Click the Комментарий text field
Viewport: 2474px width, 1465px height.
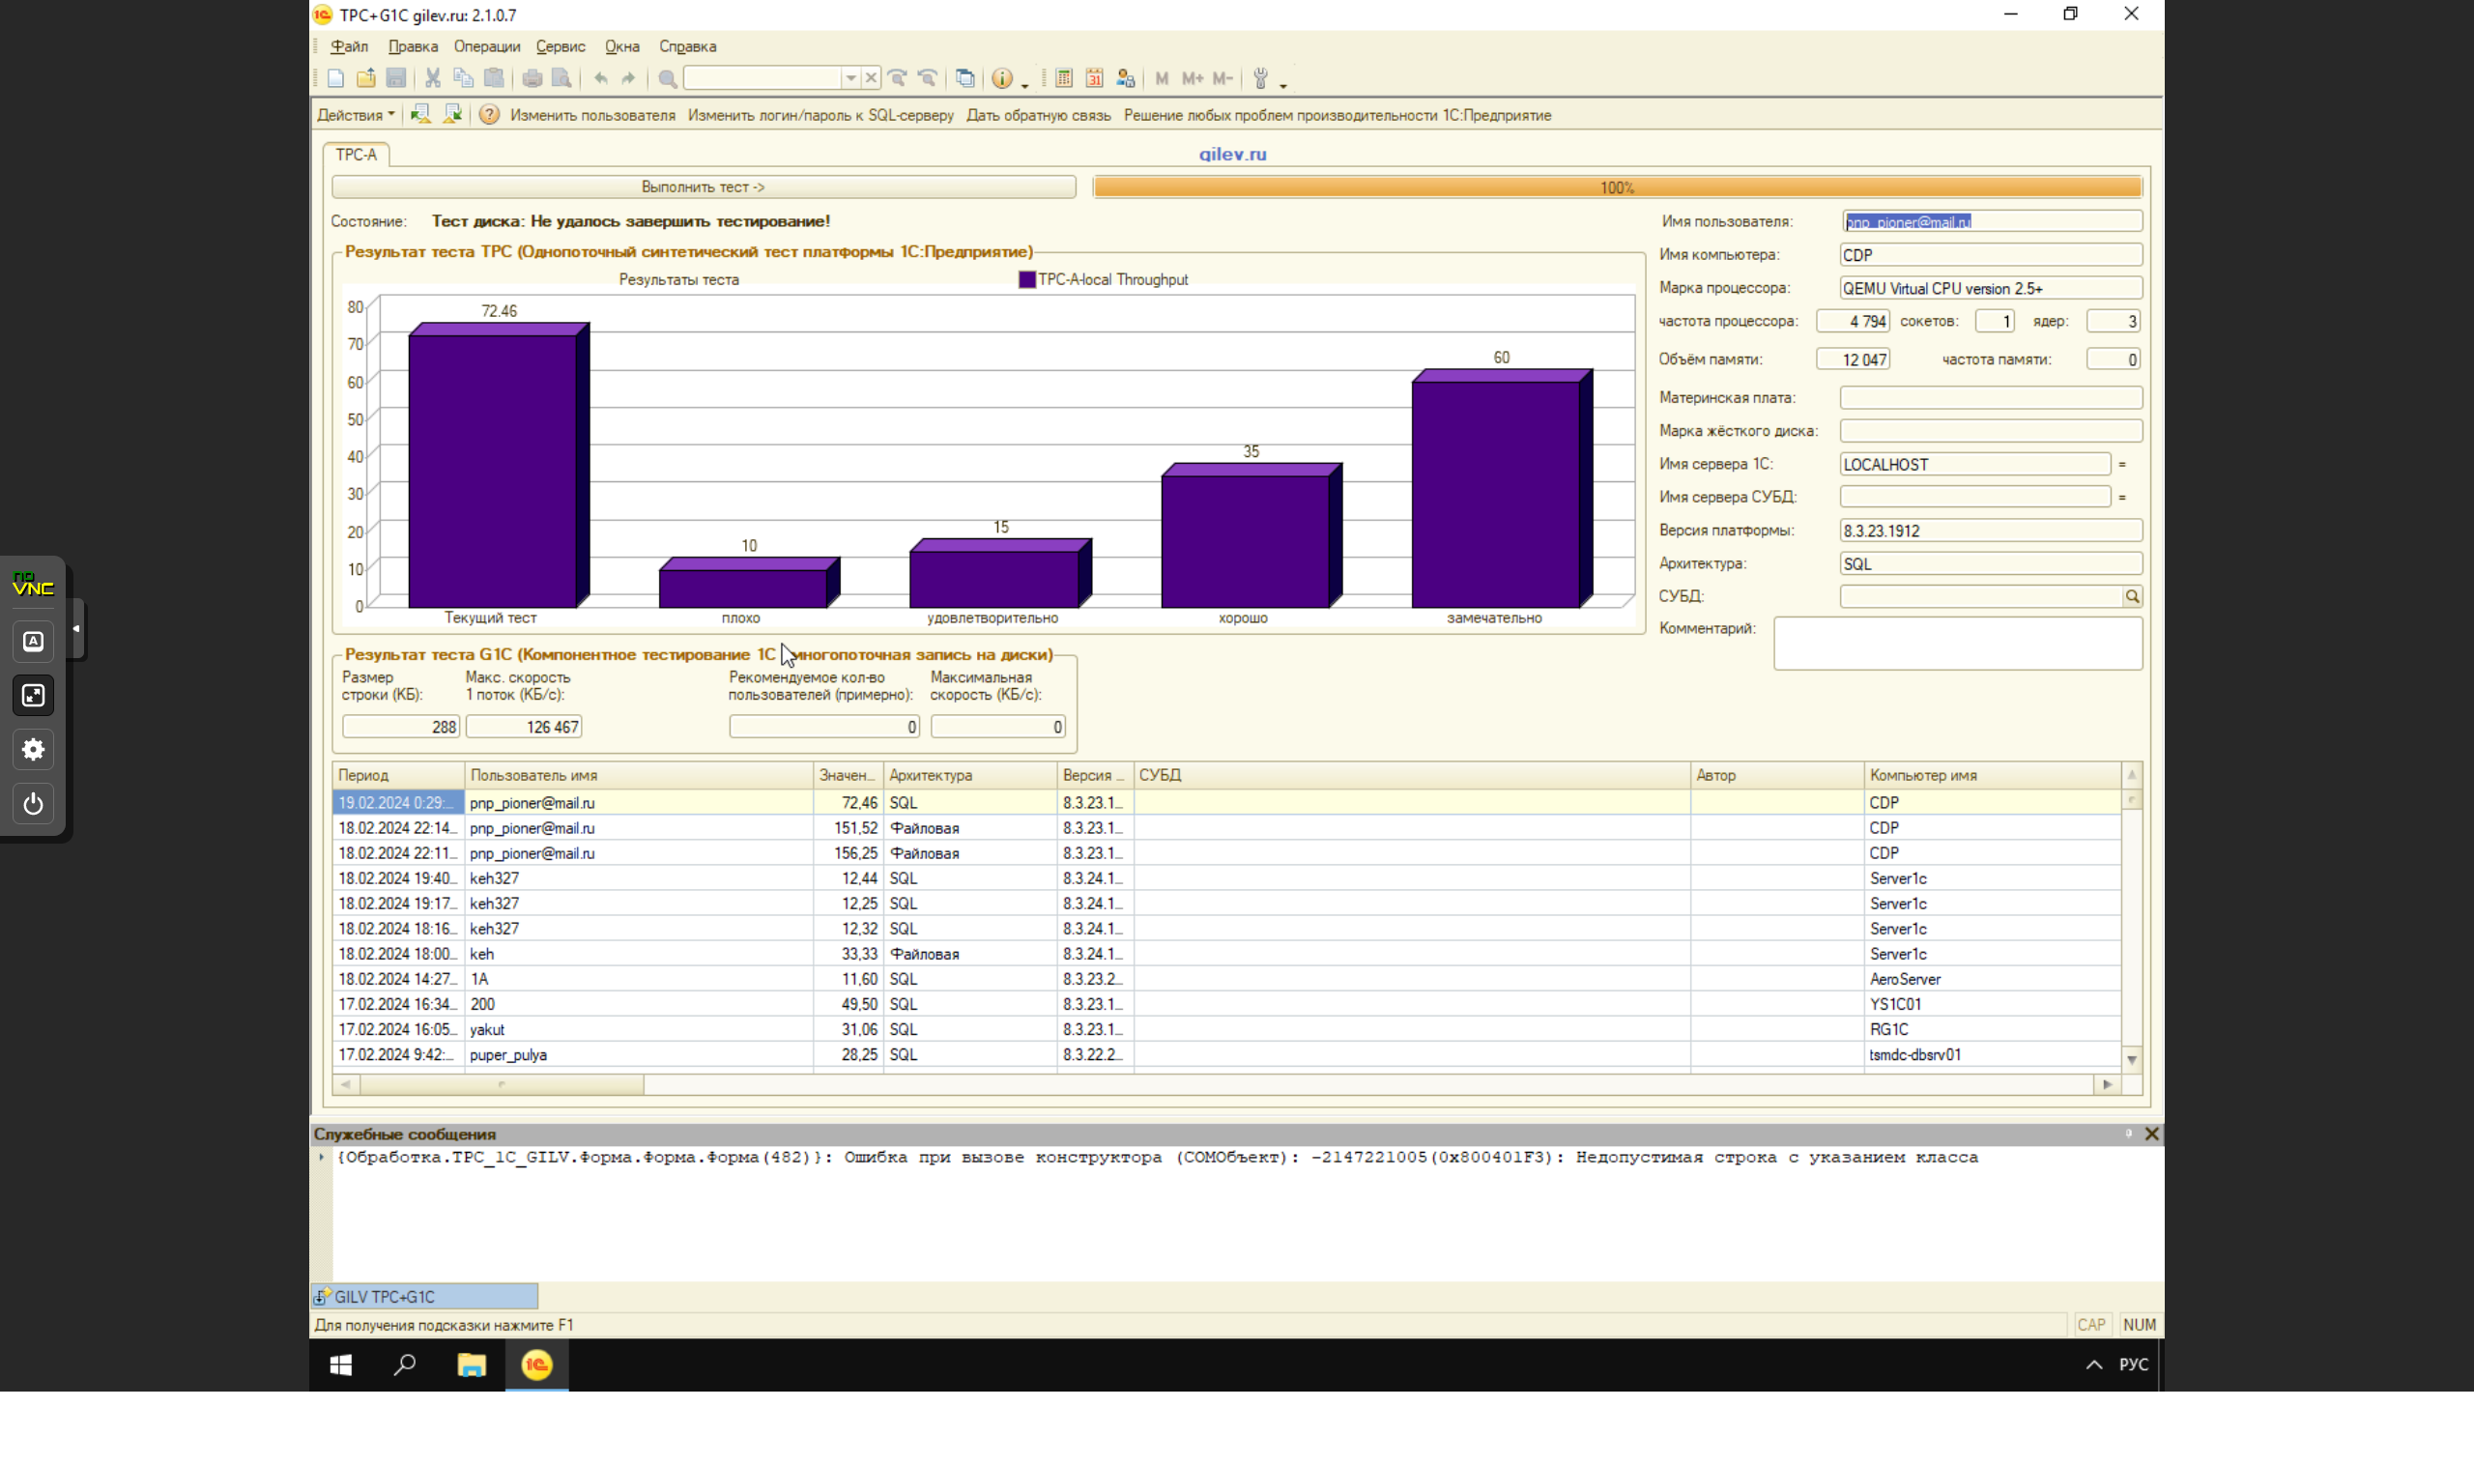(1957, 644)
